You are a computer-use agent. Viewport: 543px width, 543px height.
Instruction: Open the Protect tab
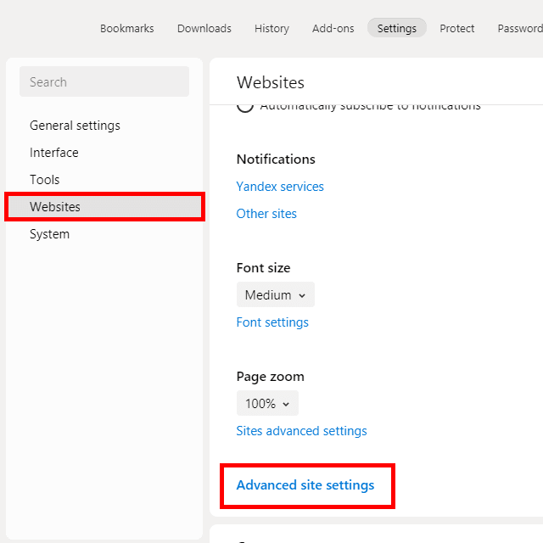pos(456,28)
